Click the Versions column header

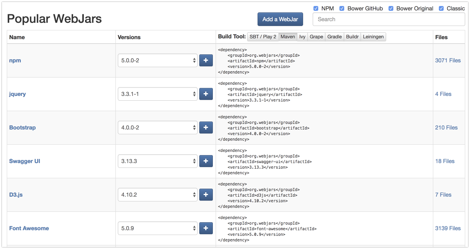coord(129,37)
